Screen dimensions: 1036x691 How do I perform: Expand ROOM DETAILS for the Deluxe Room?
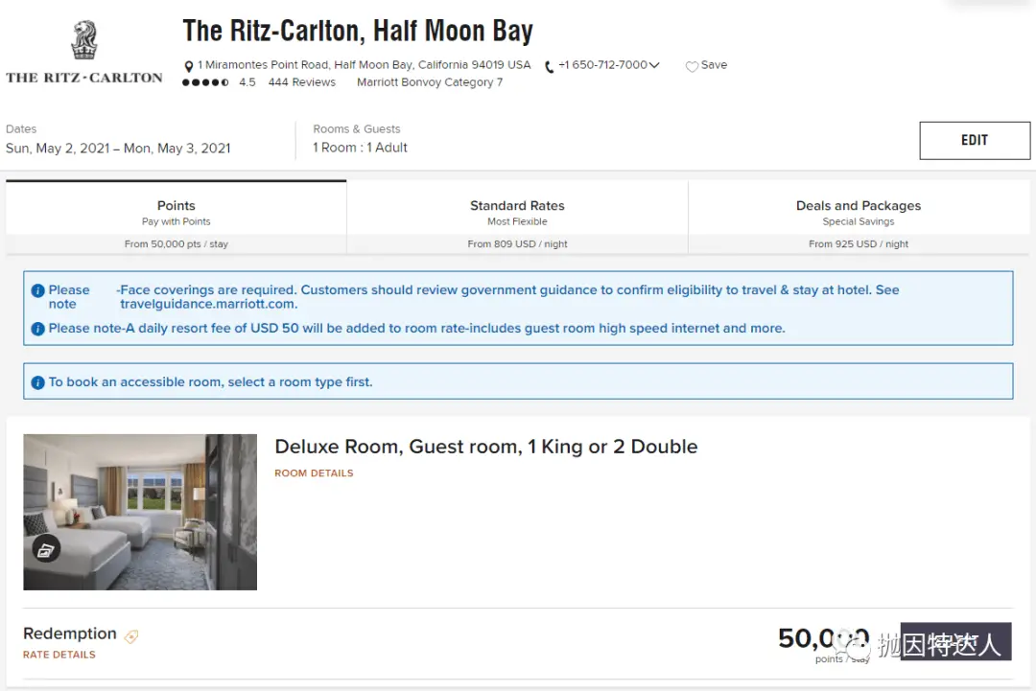point(314,473)
